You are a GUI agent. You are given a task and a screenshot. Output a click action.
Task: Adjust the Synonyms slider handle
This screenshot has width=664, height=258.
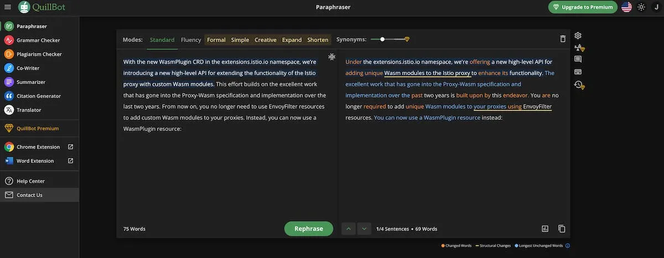382,39
